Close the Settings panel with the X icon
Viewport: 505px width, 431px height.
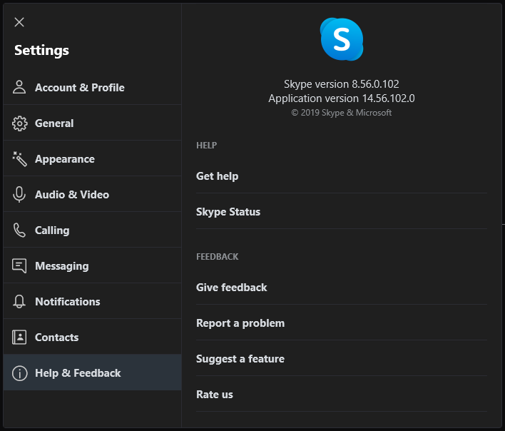click(x=19, y=22)
